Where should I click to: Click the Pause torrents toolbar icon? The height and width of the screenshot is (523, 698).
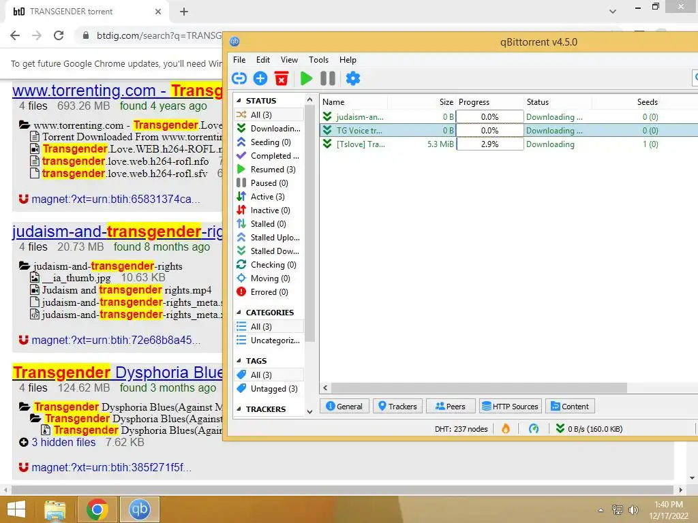[x=328, y=79]
